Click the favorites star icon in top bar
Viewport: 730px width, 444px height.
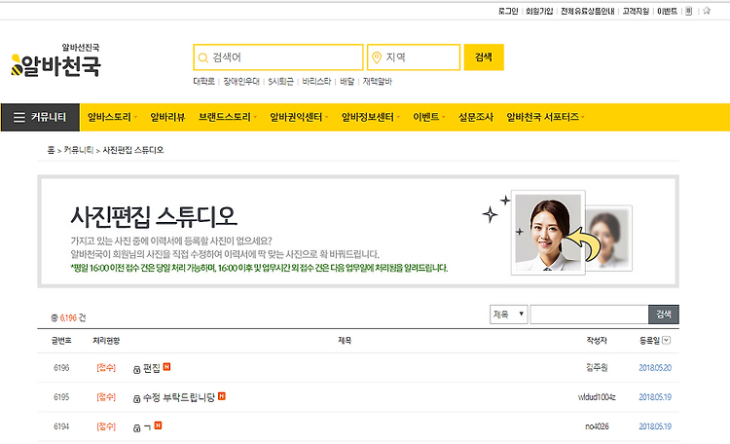(707, 11)
